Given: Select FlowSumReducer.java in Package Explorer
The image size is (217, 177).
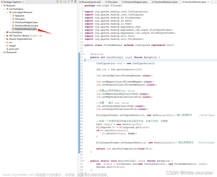Looking at the screenshot, I should [x=26, y=26].
